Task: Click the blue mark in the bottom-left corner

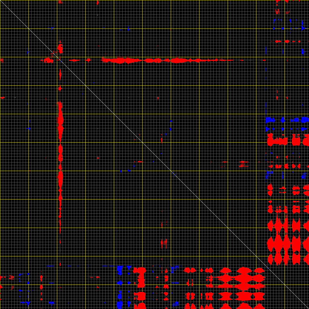Action: [x=28, y=303]
